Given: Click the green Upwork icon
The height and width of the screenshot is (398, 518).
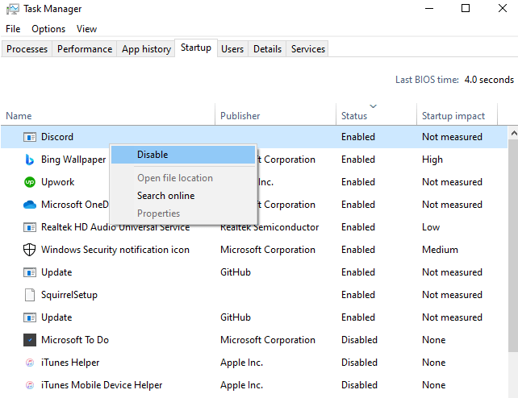Looking at the screenshot, I should click(30, 182).
